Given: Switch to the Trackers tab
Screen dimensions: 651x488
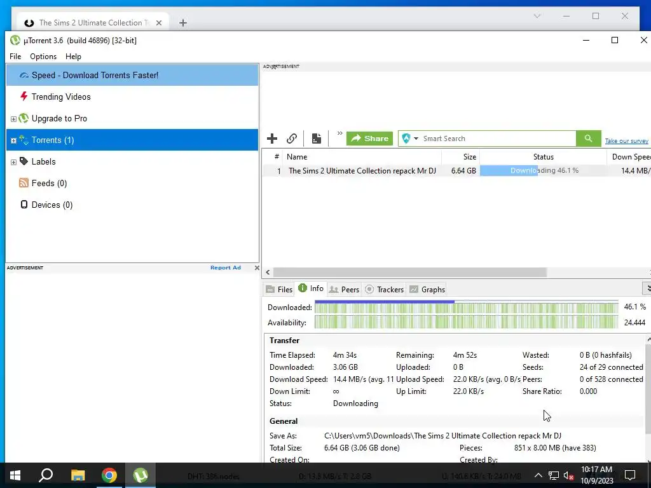Looking at the screenshot, I should (385, 289).
